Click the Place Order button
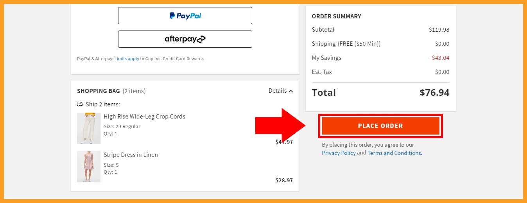Viewport: 527px width, 203px height. (380, 126)
